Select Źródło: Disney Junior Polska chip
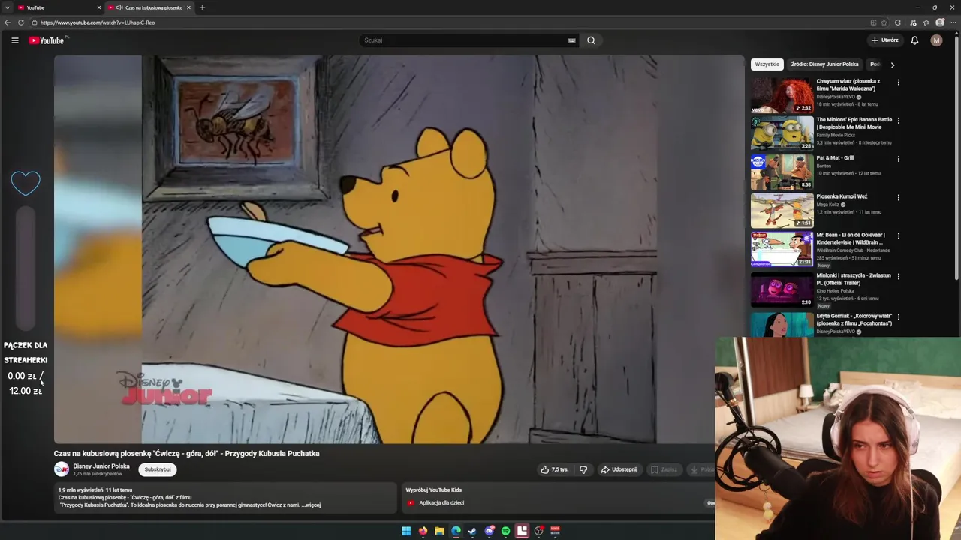Image resolution: width=961 pixels, height=540 pixels. [824, 64]
